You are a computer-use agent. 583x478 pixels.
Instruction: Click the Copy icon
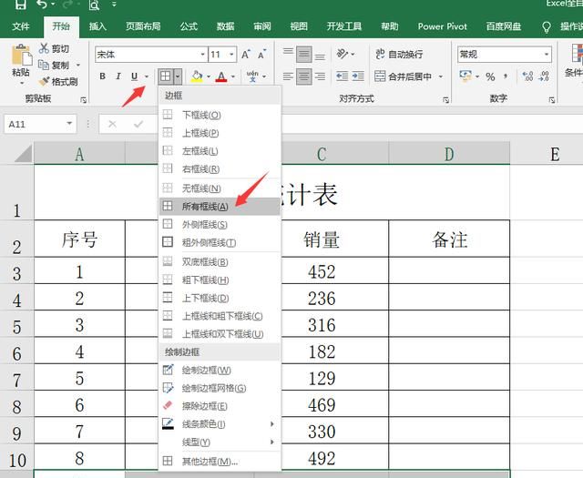(x=44, y=65)
